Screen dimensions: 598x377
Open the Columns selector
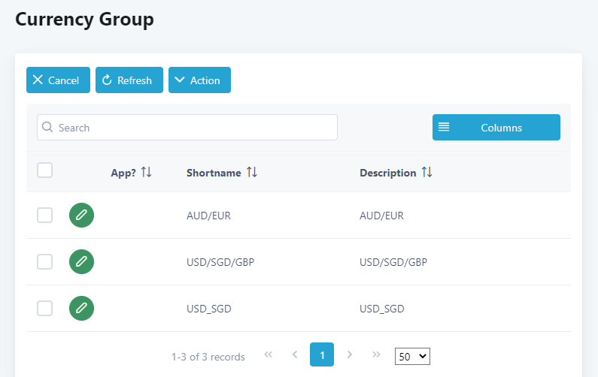(496, 128)
